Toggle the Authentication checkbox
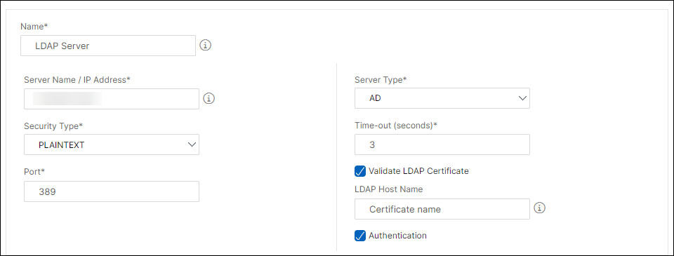Screen dimensions: 674x256 click(359, 236)
